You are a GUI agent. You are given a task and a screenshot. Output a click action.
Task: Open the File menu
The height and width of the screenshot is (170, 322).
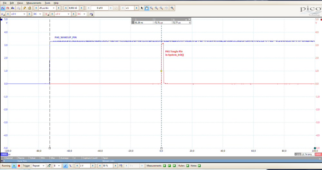click(x=5, y=3)
